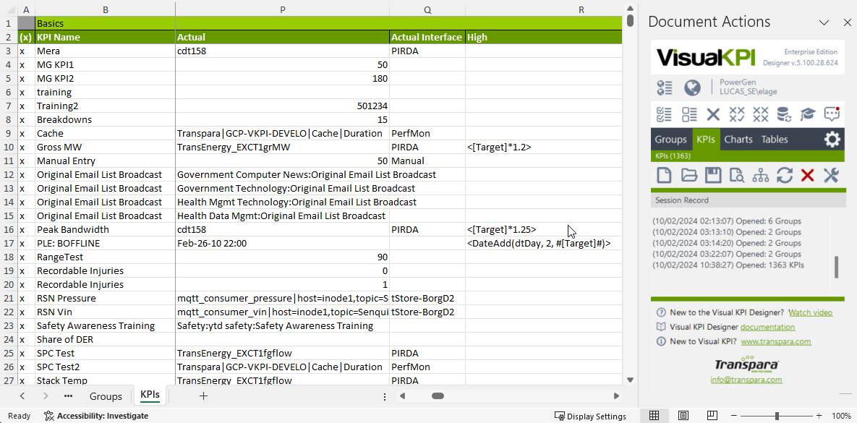
Task: Click the graduation cap training icon
Action: pos(808,114)
